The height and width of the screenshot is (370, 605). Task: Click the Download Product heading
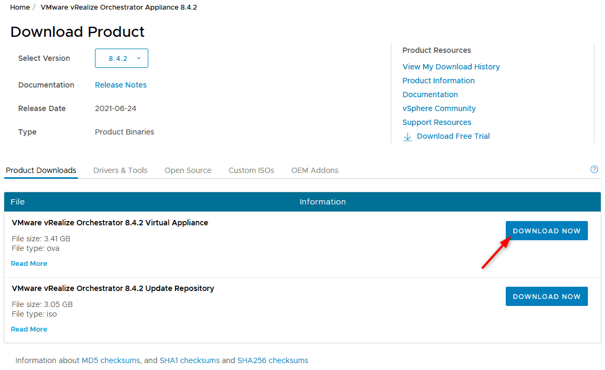click(77, 32)
